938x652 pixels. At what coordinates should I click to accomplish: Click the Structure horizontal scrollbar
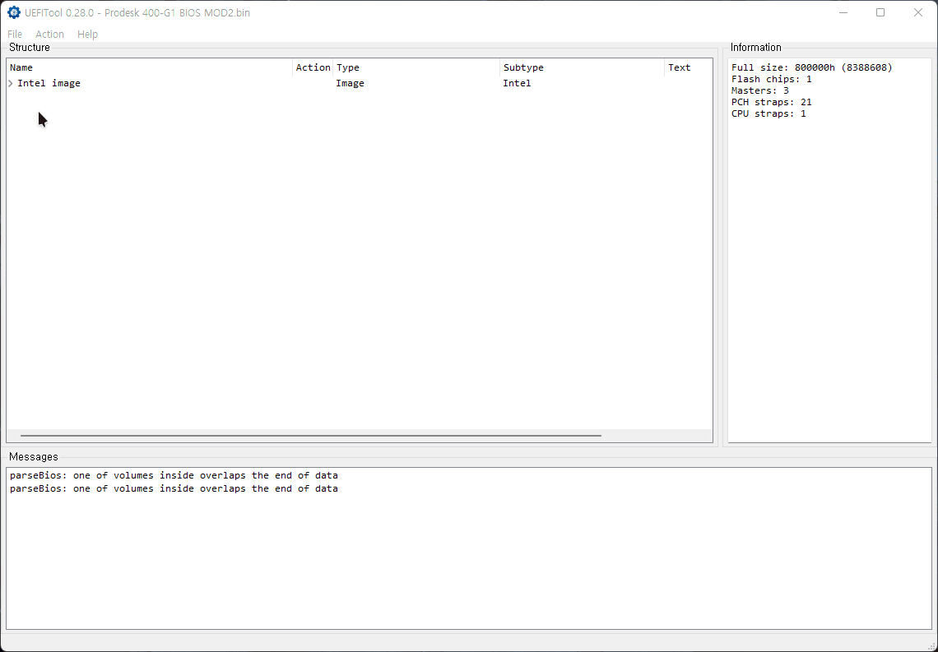pos(310,436)
